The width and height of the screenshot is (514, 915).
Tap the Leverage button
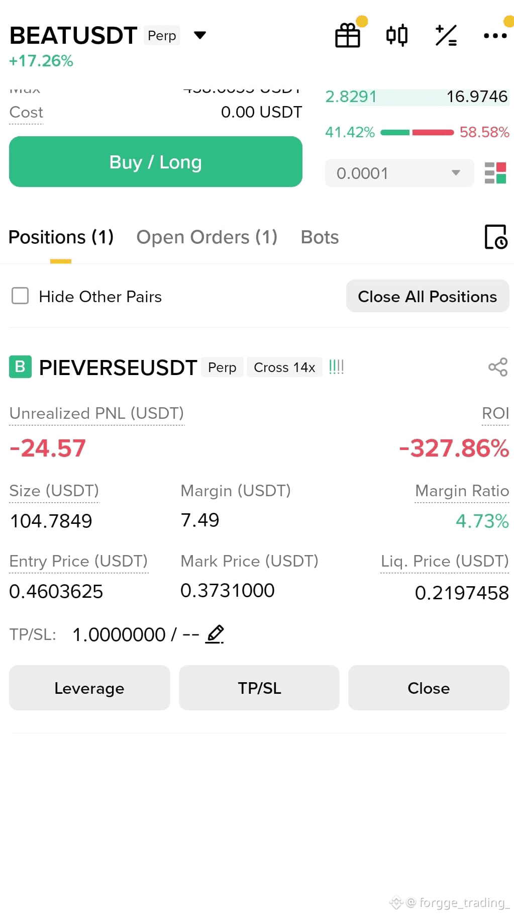(89, 688)
